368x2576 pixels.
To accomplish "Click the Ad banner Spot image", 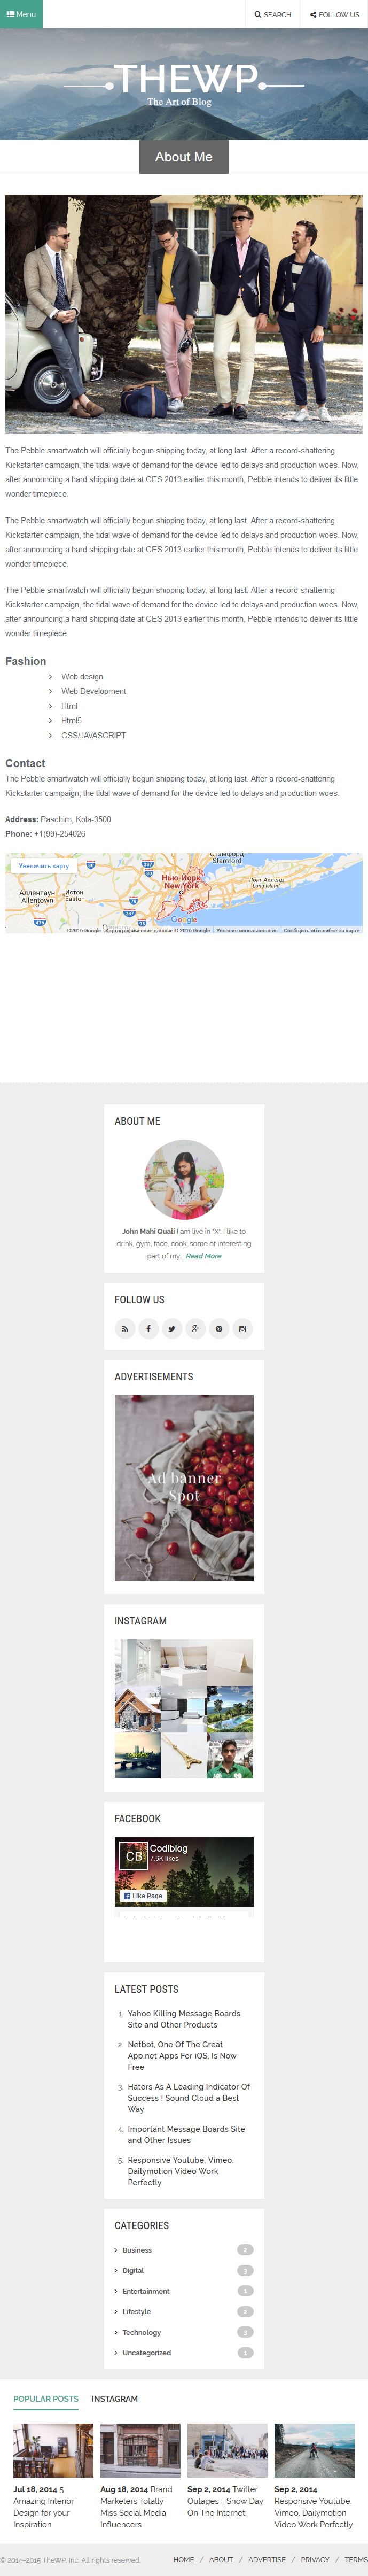I will tap(184, 1487).
